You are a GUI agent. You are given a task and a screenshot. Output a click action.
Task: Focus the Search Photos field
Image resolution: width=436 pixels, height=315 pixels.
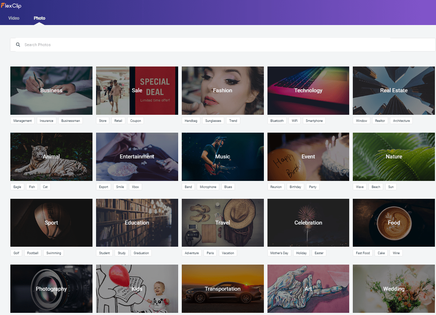223,45
